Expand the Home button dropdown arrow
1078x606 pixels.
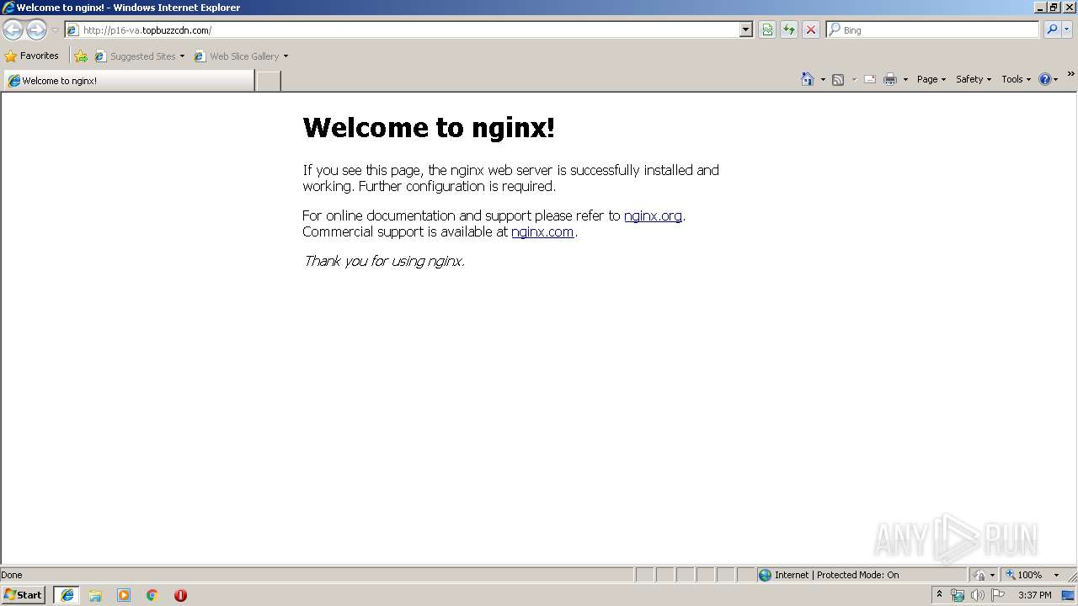click(x=823, y=79)
